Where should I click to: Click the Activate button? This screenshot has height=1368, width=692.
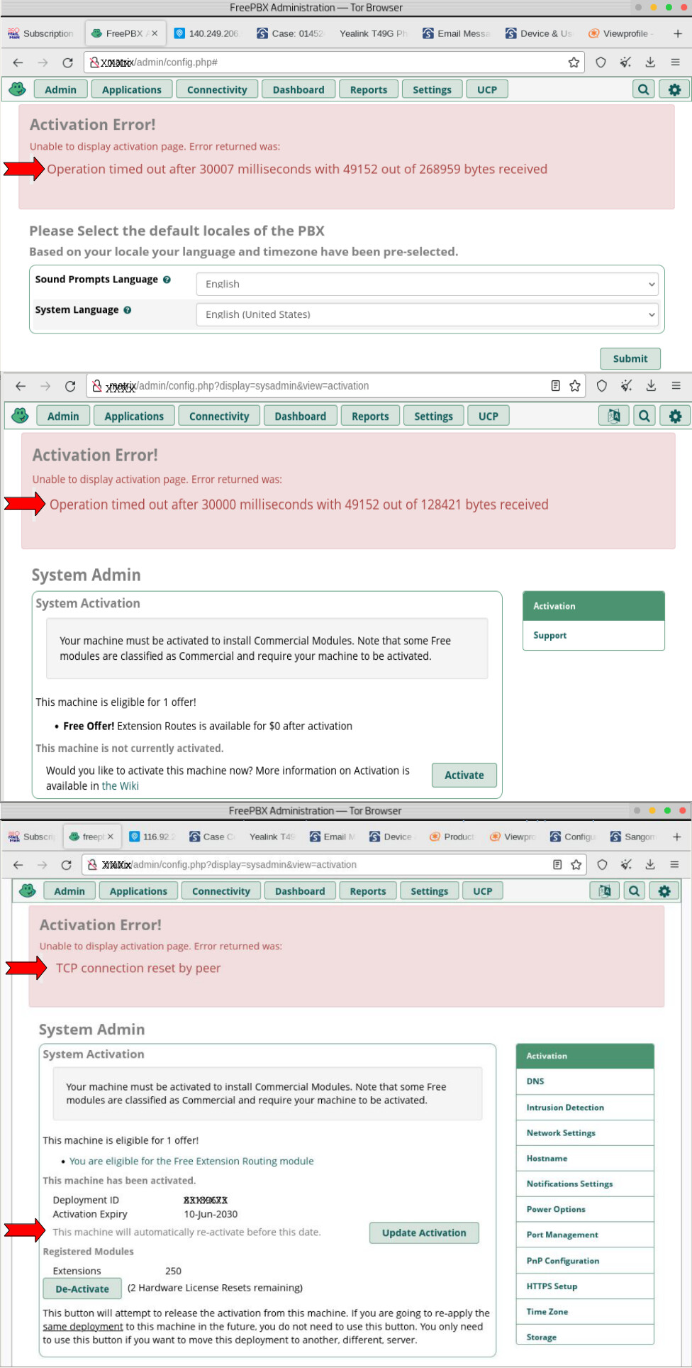pyautogui.click(x=464, y=775)
